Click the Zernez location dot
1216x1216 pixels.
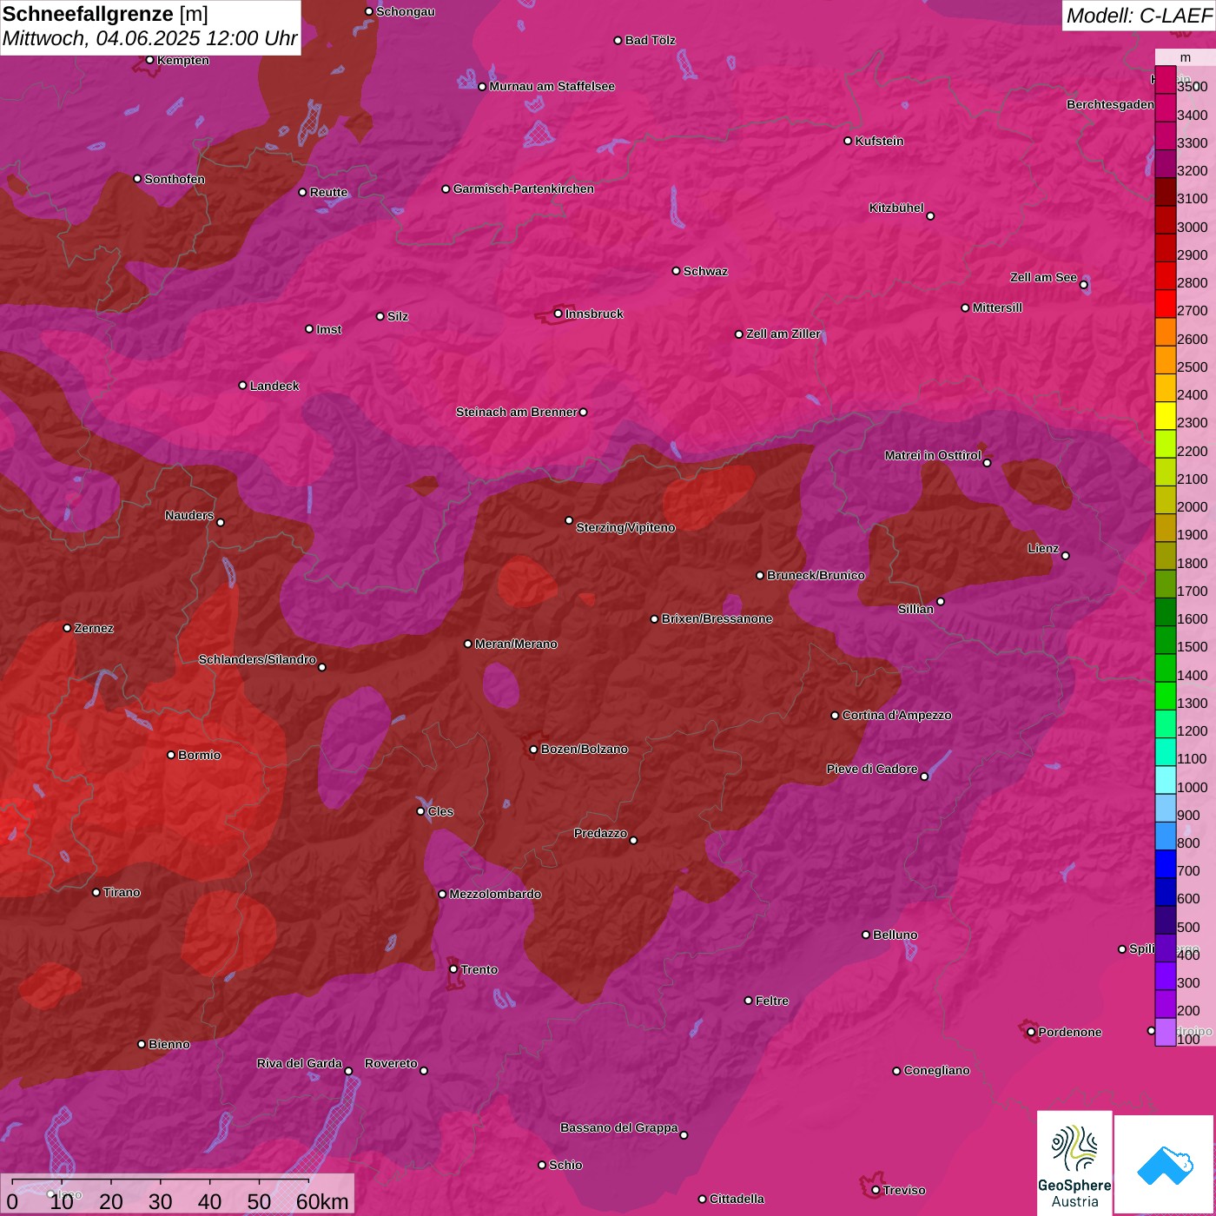tap(67, 628)
